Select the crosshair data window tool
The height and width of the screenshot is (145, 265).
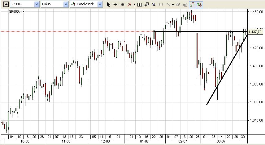[x=147, y=5]
